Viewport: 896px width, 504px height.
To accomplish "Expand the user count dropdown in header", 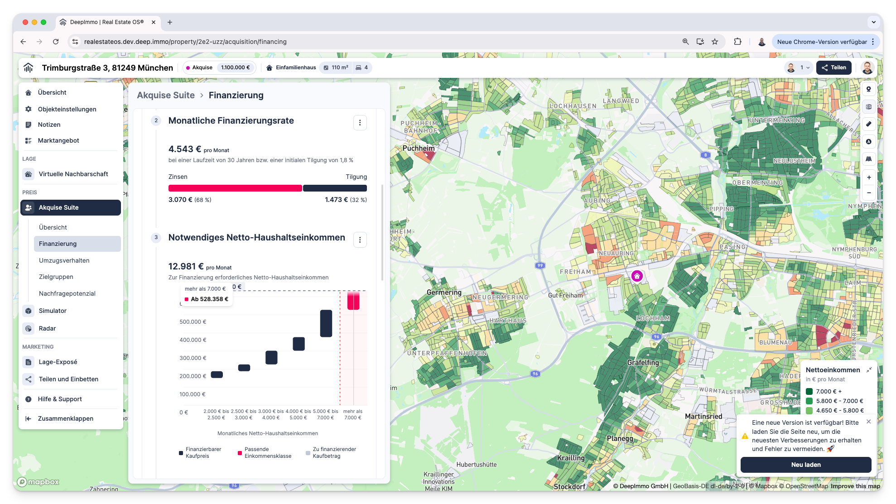I will click(x=800, y=67).
